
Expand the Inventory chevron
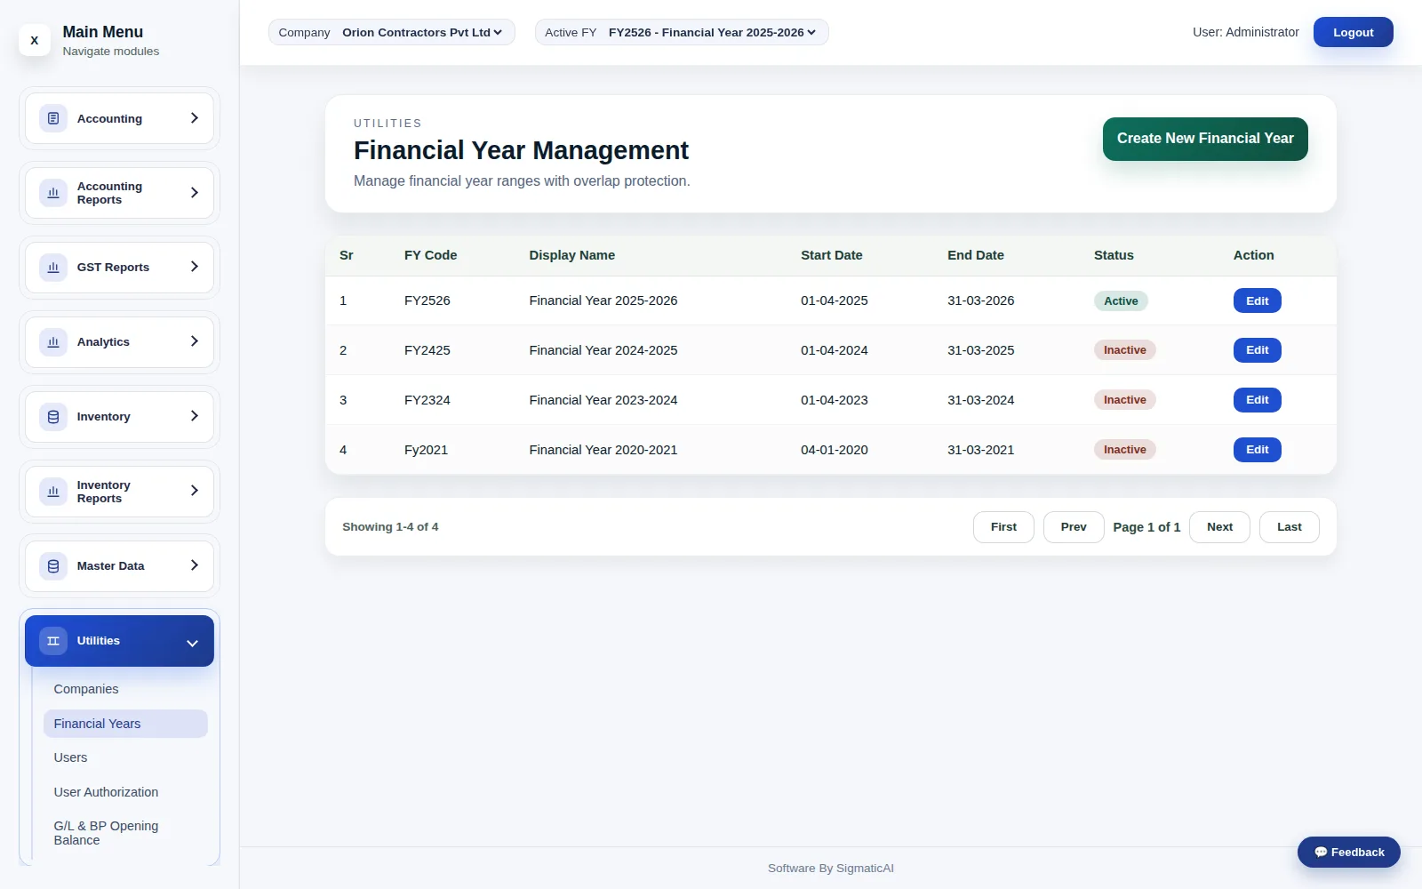(x=194, y=416)
